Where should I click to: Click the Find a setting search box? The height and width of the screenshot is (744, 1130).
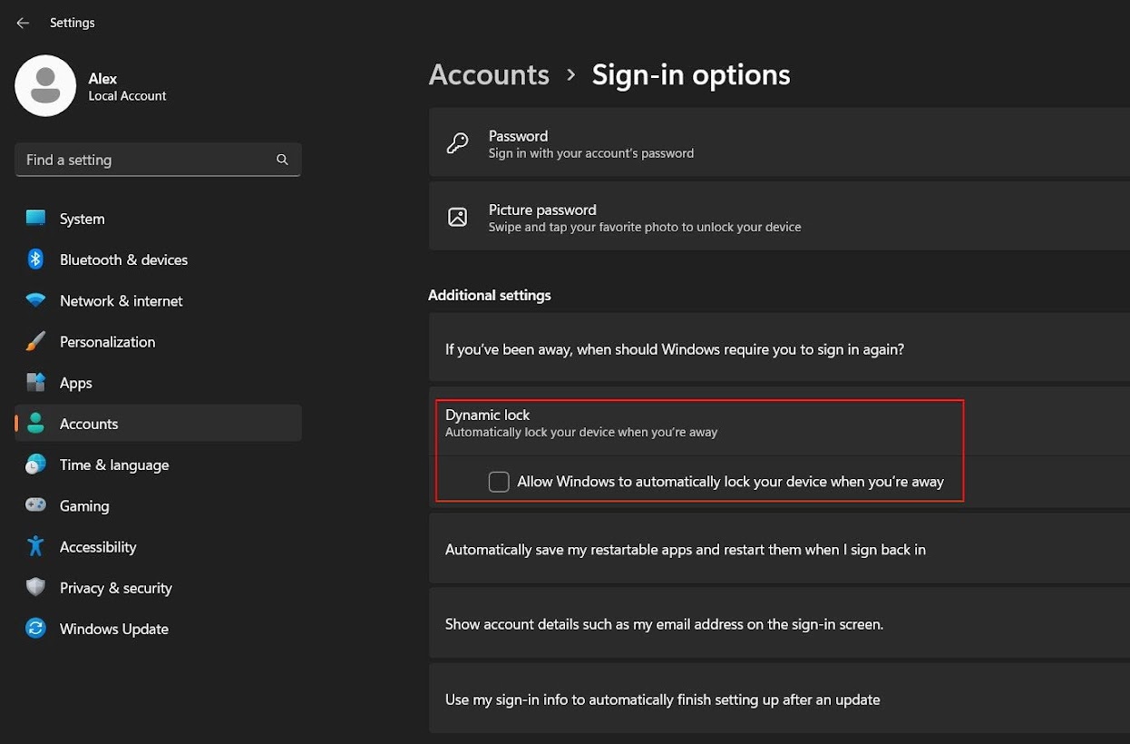[145, 160]
